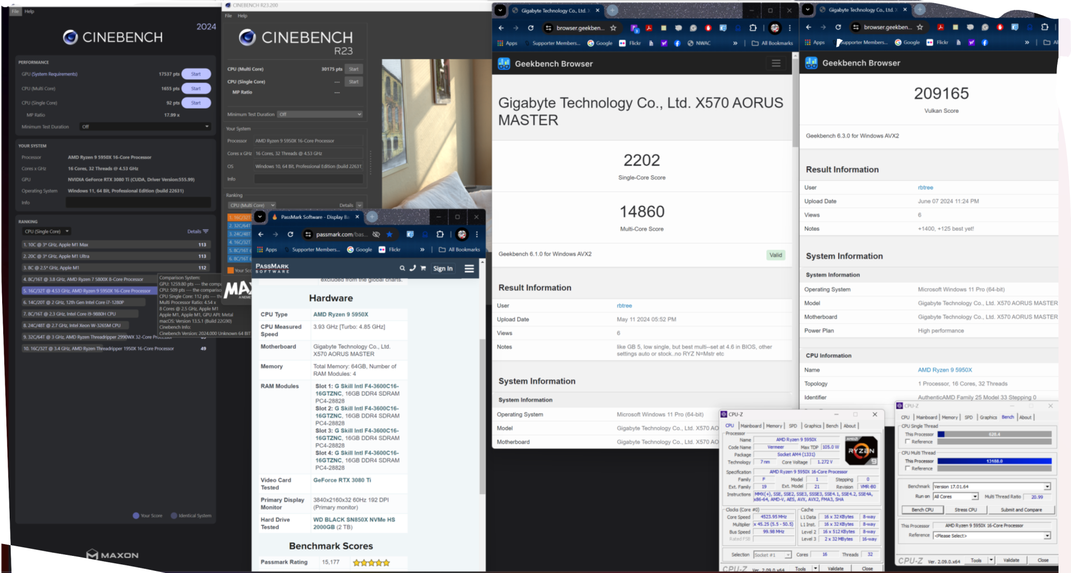
Task: Click the blue CPU Multi Thread score bar
Action: click(x=994, y=461)
